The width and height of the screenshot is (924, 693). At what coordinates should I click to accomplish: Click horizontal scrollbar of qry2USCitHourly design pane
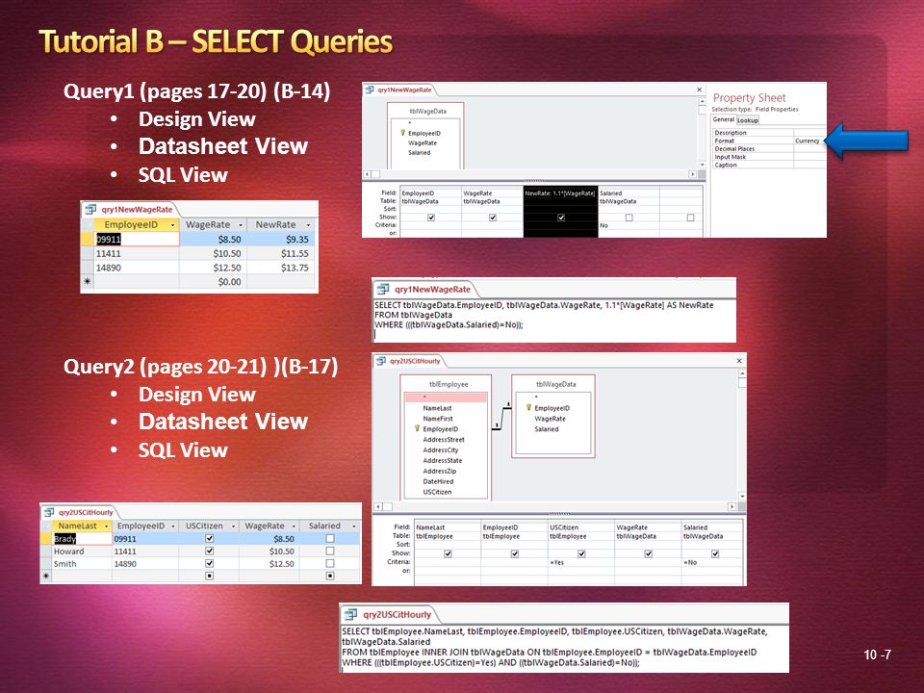coord(555,506)
